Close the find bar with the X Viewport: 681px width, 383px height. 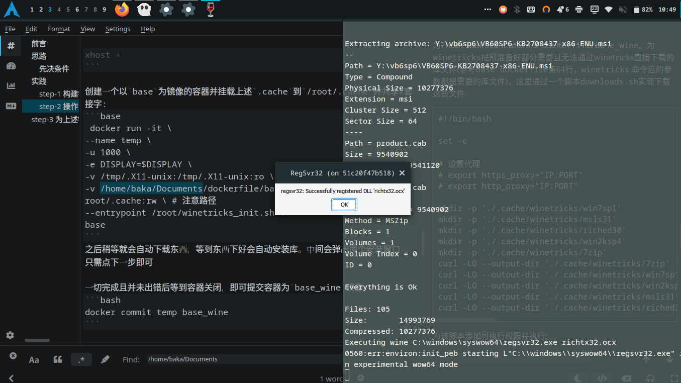[x=13, y=356]
